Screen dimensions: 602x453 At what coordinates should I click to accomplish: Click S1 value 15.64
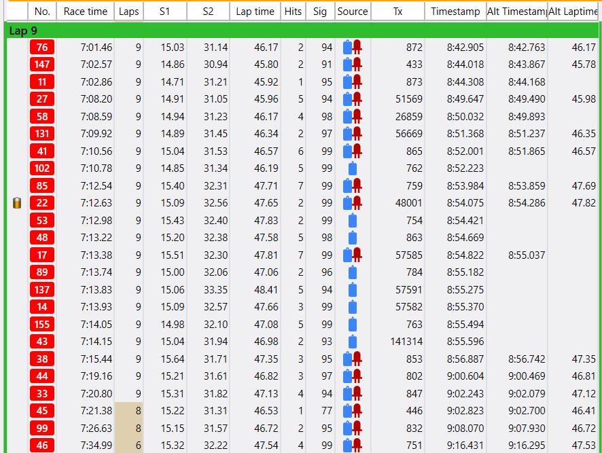coord(173,359)
